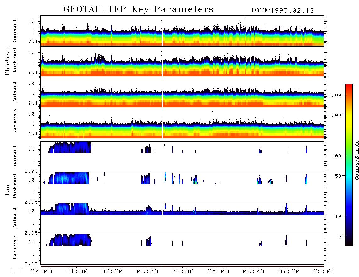The height and width of the screenshot is (277, 359).
Task: Click the Ion Dawnward burst near 01:00
Action: tap(70, 240)
